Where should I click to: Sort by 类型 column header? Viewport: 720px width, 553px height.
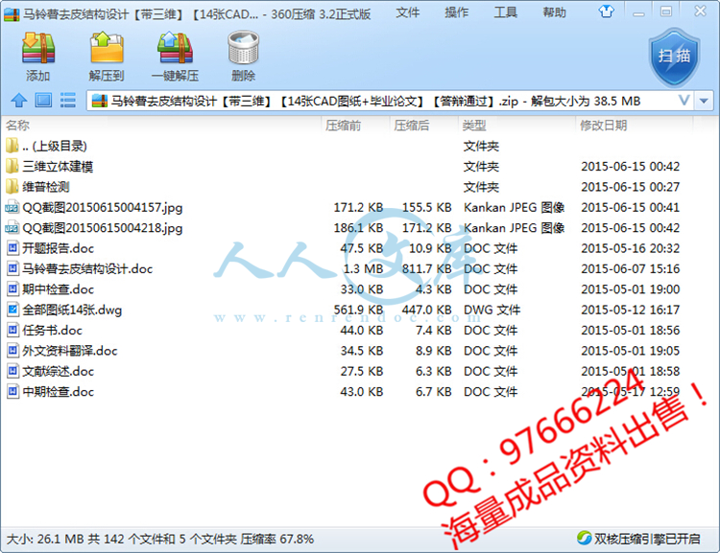tap(474, 126)
